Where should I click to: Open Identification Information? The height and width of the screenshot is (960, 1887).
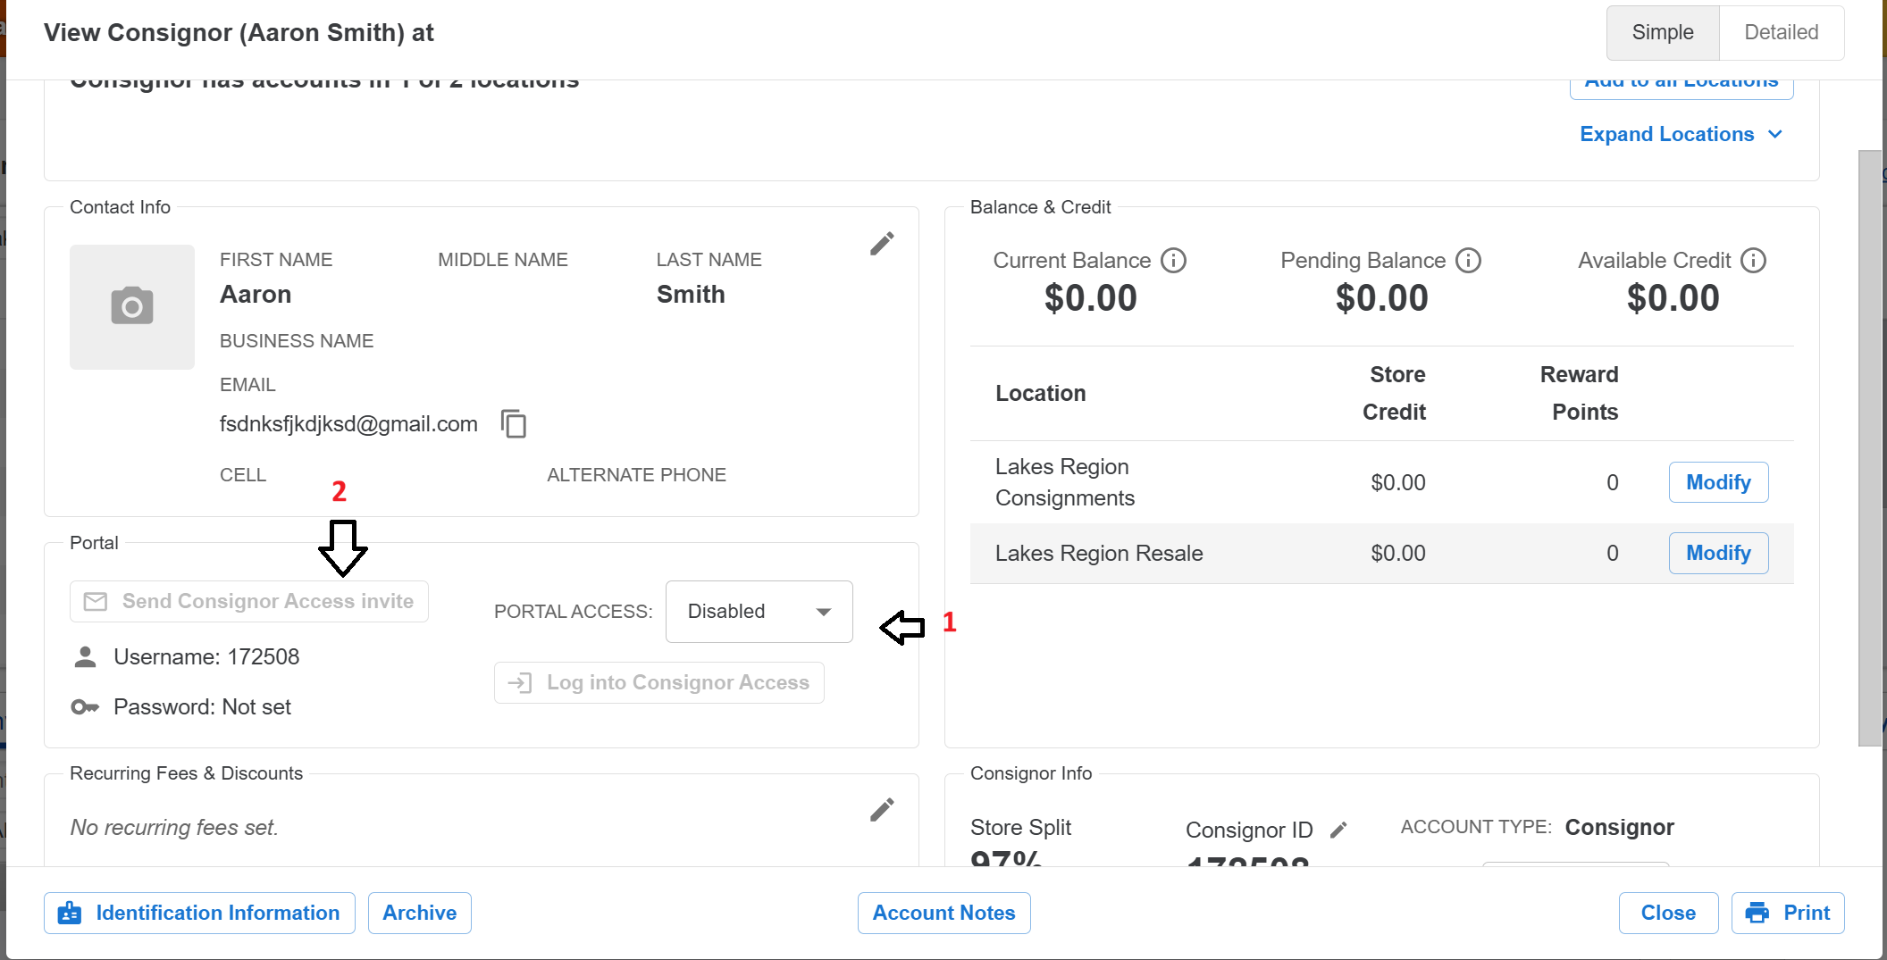(199, 913)
